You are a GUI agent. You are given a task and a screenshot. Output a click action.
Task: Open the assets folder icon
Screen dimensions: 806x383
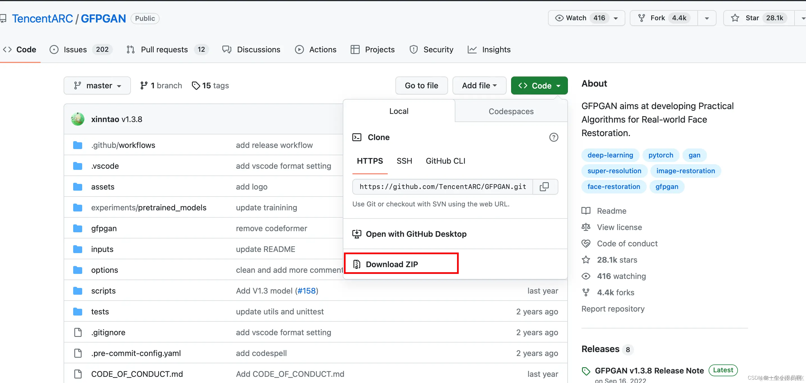(x=78, y=187)
